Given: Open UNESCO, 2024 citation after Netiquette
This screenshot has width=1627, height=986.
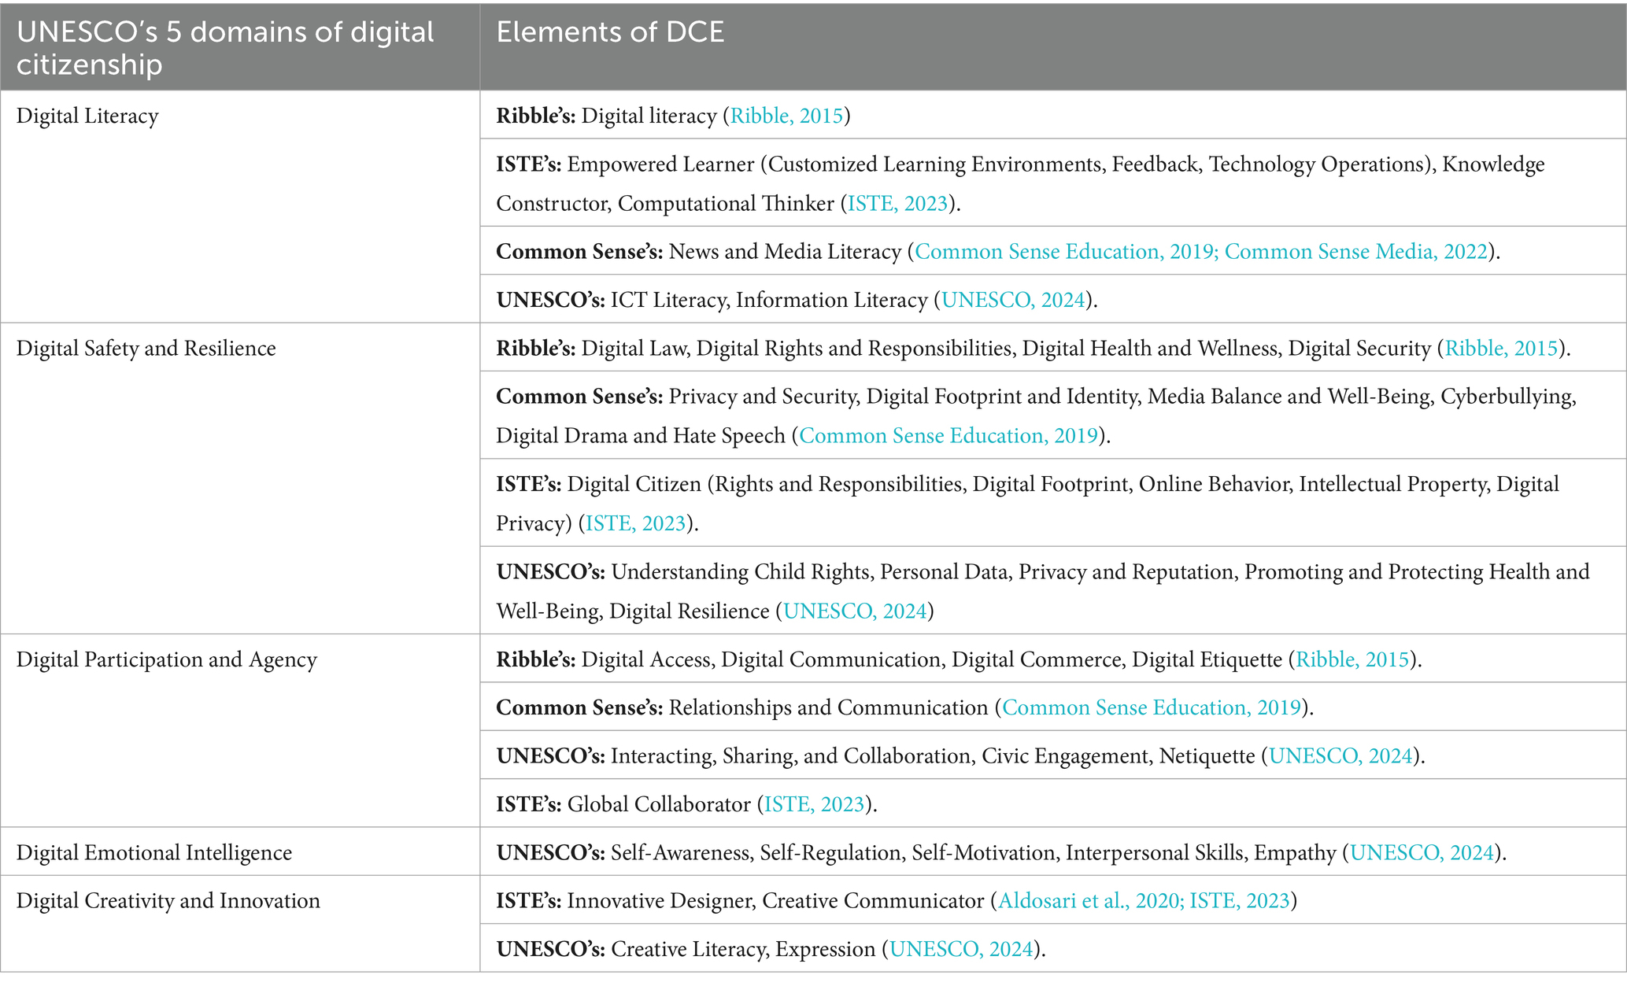Looking at the screenshot, I should (x=1340, y=755).
